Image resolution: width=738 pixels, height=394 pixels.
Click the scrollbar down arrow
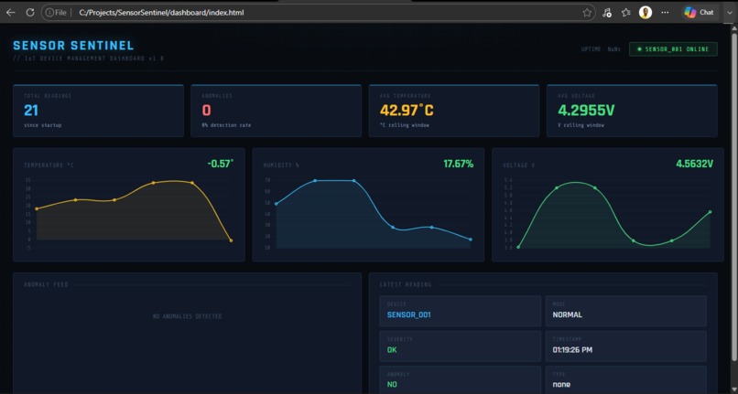tap(733, 390)
